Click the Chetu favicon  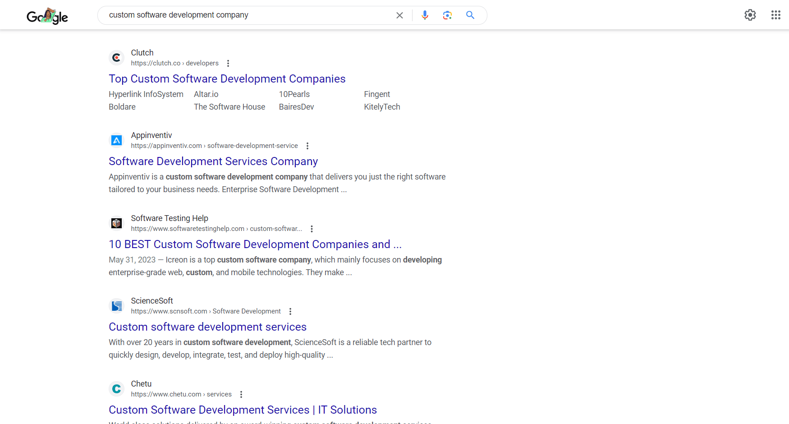[x=117, y=389]
